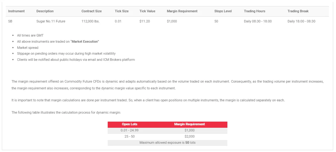The width and height of the screenshot is (336, 152).
Task: Click the Daily 08:30 - 18:00 trading hours
Action: coord(258,21)
